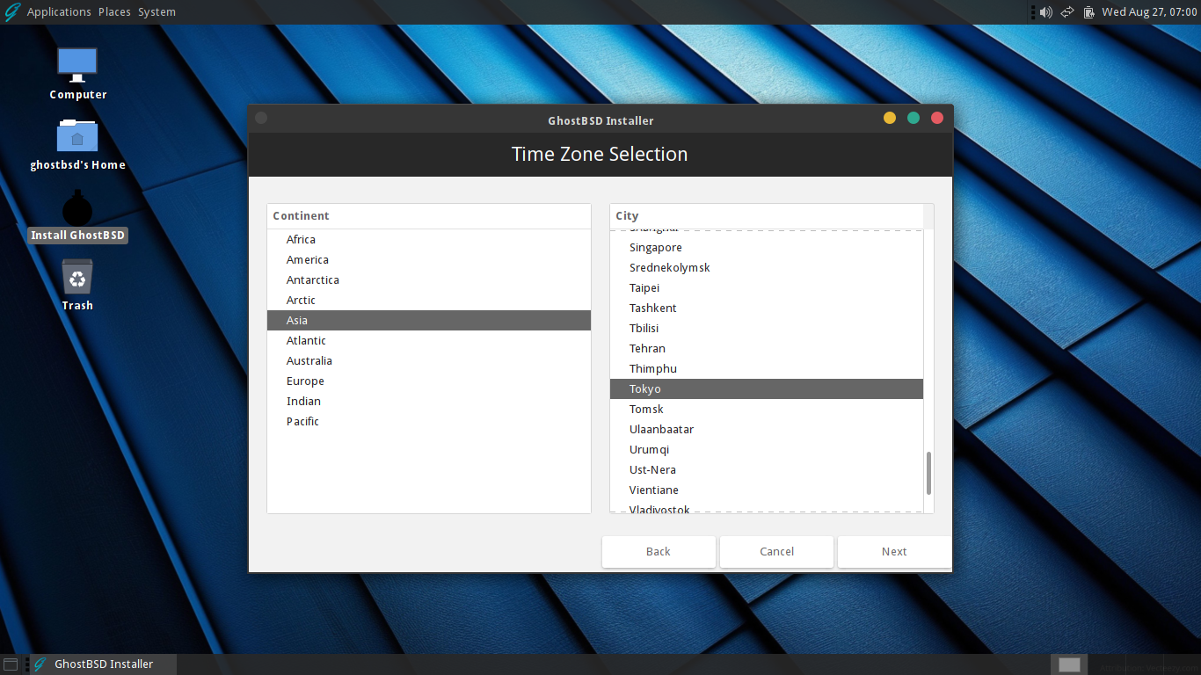Choose Antarctica from the continent list

click(429, 280)
